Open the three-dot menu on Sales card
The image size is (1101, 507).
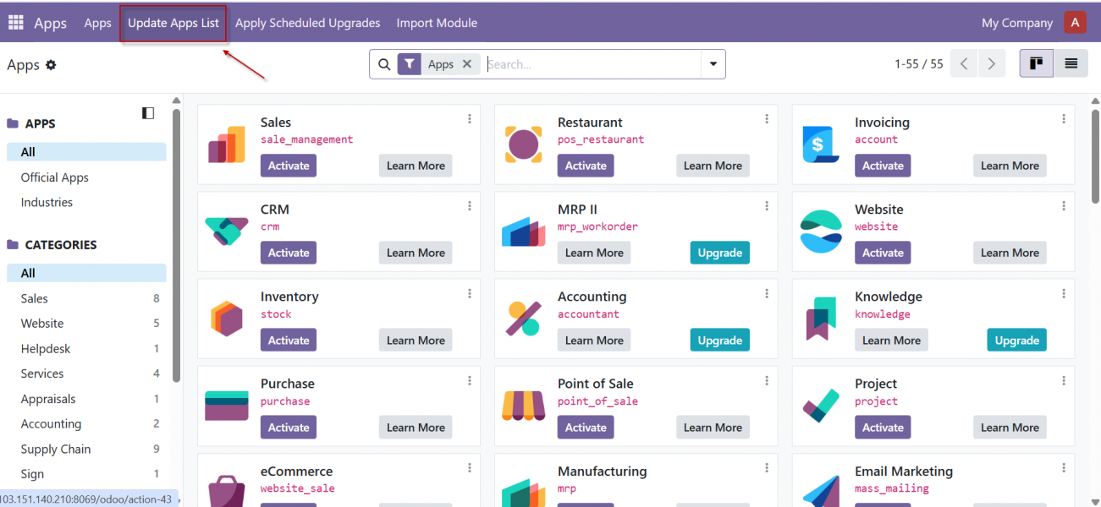pos(470,119)
